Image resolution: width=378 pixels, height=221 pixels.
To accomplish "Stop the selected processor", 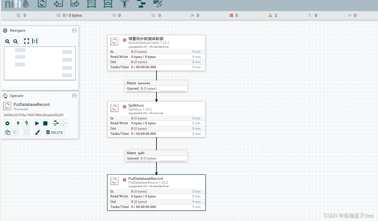I will tap(45, 123).
